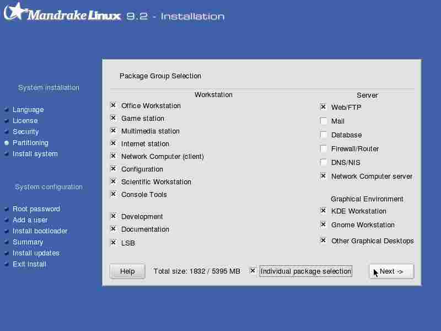Toggle the LSB checkbox

[114, 242]
